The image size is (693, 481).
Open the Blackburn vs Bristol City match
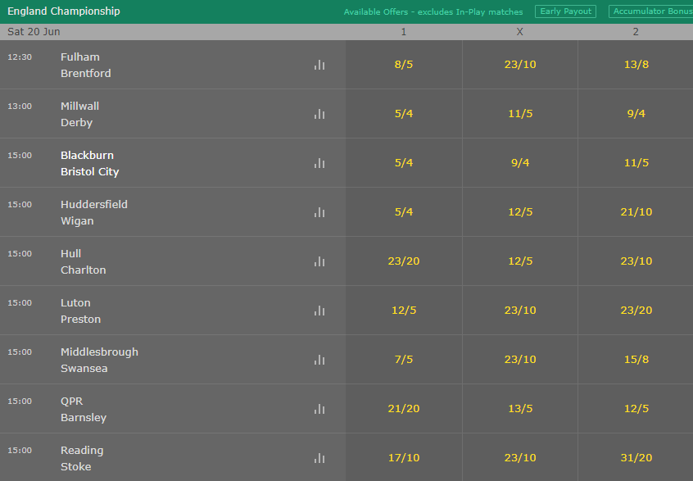[x=90, y=163]
